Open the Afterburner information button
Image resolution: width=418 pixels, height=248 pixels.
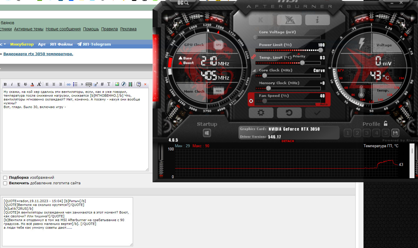pos(317,20)
